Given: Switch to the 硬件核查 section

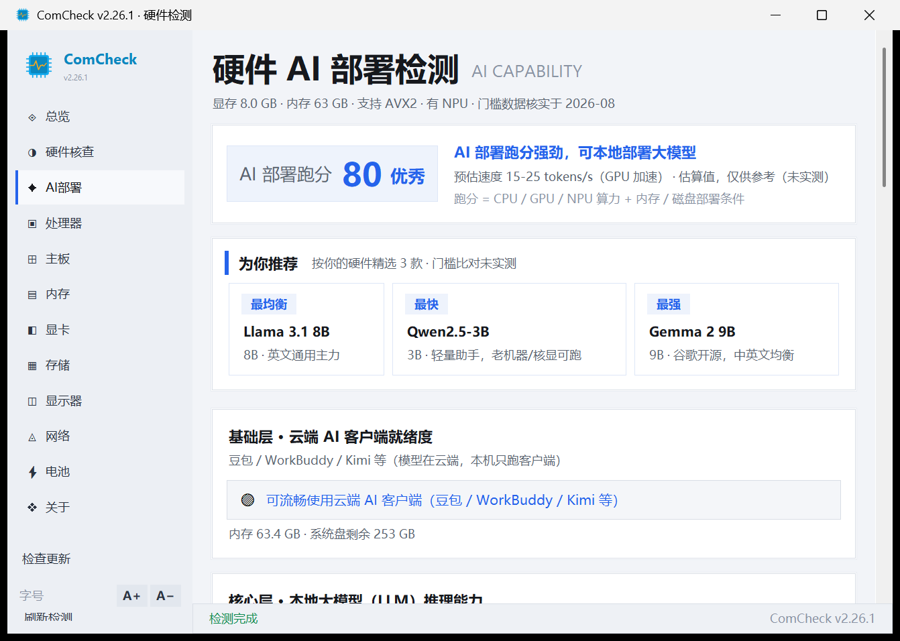Looking at the screenshot, I should [x=100, y=152].
